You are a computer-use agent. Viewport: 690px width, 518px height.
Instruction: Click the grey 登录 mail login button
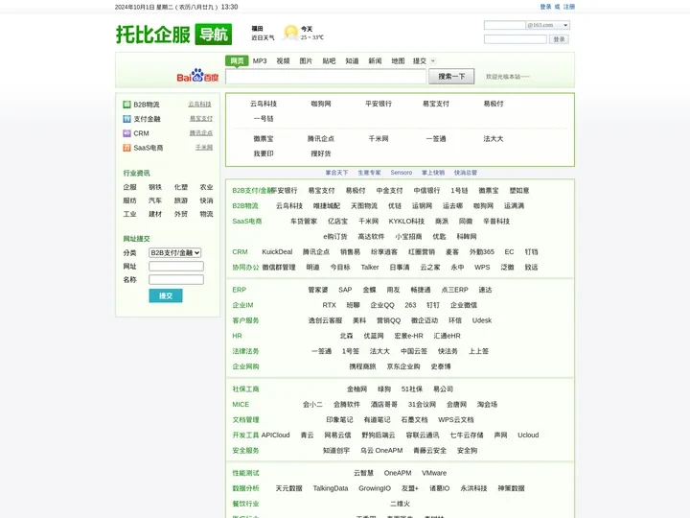tap(559, 39)
